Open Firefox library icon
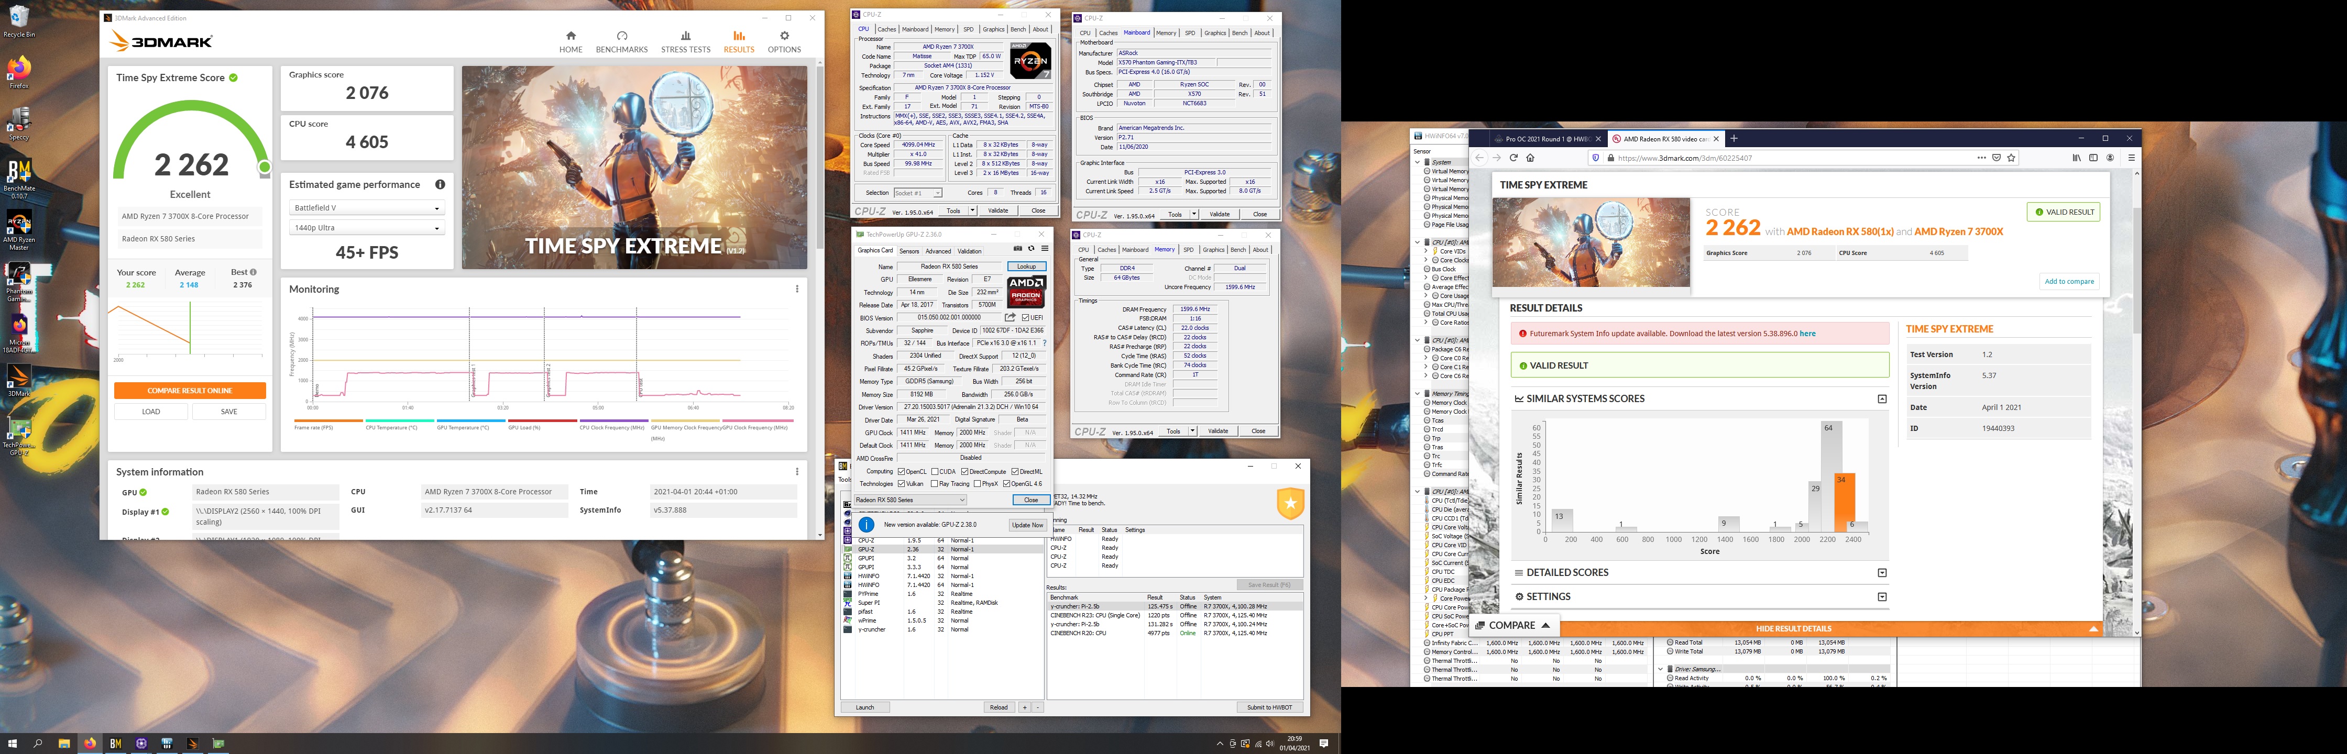Viewport: 2347px width, 754px height. pos(2076,158)
